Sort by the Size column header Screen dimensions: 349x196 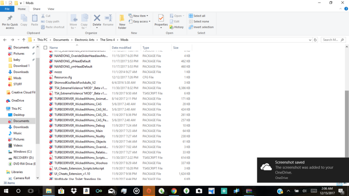[175, 47]
